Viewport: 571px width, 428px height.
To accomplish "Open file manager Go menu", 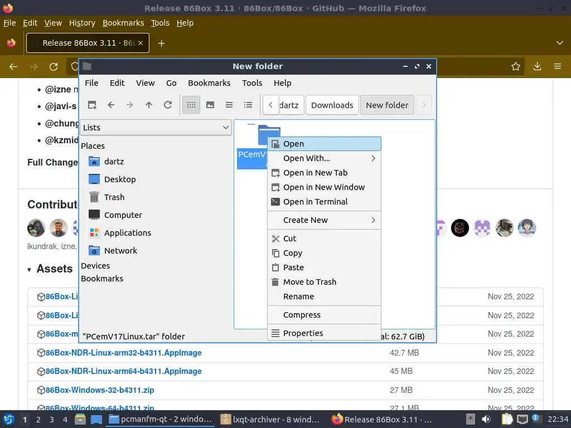I will (x=171, y=83).
